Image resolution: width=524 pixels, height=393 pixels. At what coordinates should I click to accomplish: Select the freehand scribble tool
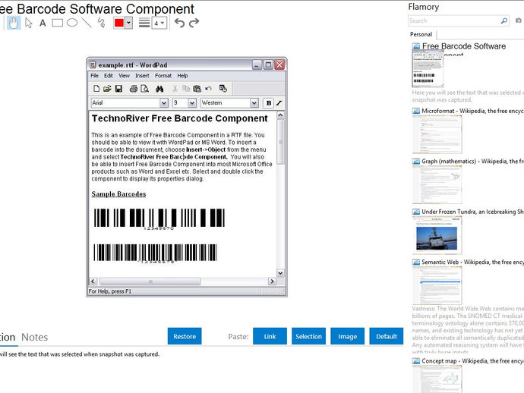click(x=101, y=23)
